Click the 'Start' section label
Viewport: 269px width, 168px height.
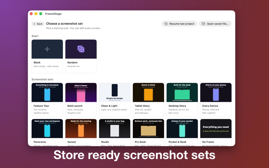[x=35, y=36]
